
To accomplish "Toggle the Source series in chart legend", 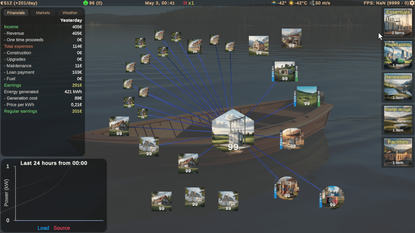I will click(x=62, y=228).
